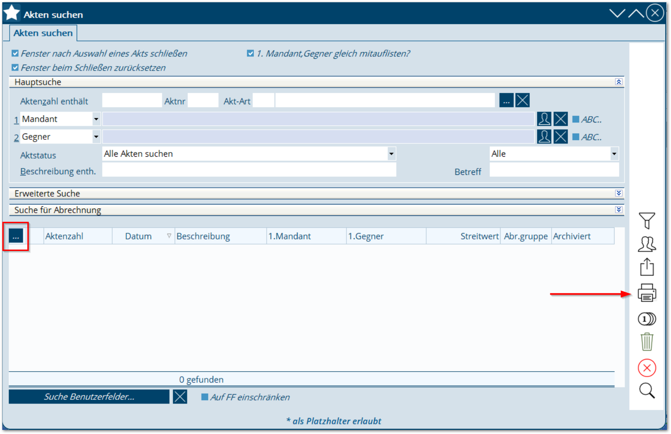The height and width of the screenshot is (434, 671).
Task: Click into the Gegner name field
Action: click(318, 137)
